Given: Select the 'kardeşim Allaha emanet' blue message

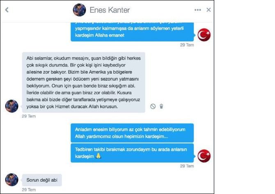Looking at the screenshot, I should pos(132,32).
